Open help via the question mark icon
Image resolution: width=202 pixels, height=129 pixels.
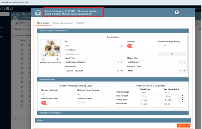(x=177, y=12)
